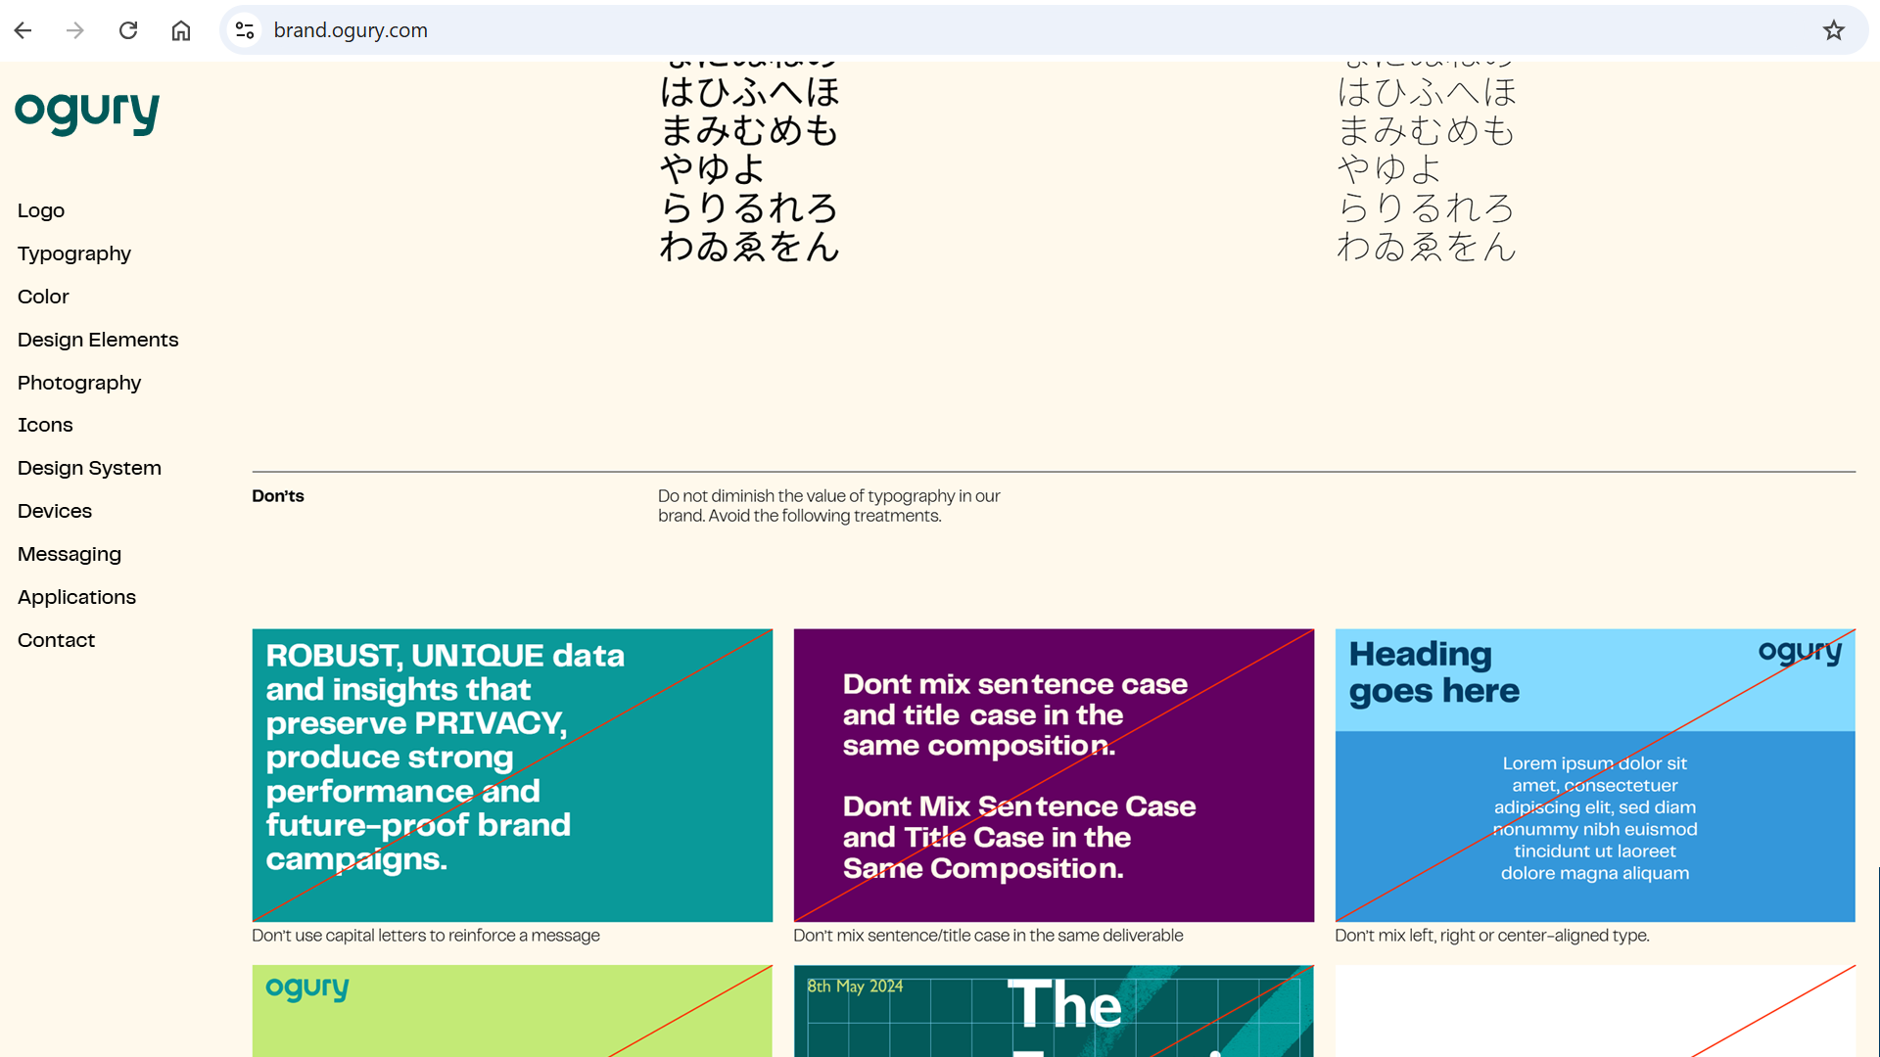The image size is (1880, 1057).
Task: Open the blue mixed-alignment example image
Action: point(1595,775)
